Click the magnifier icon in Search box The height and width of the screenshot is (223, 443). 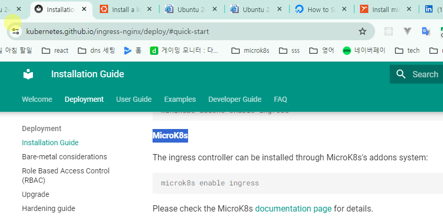tap(401, 74)
